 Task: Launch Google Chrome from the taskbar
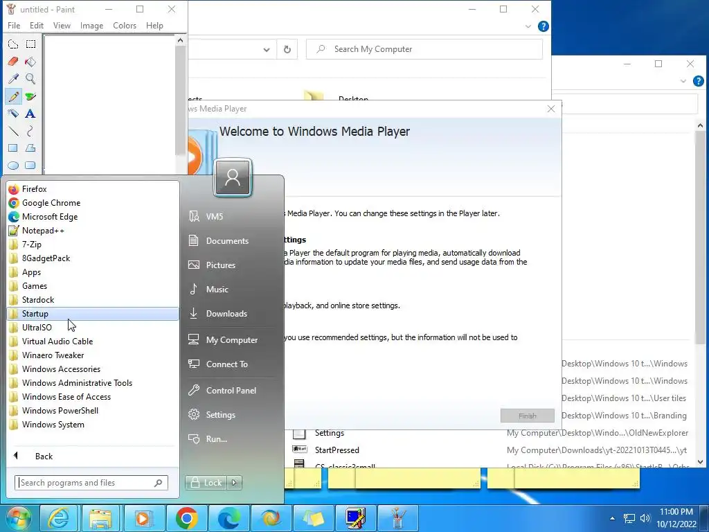186,518
